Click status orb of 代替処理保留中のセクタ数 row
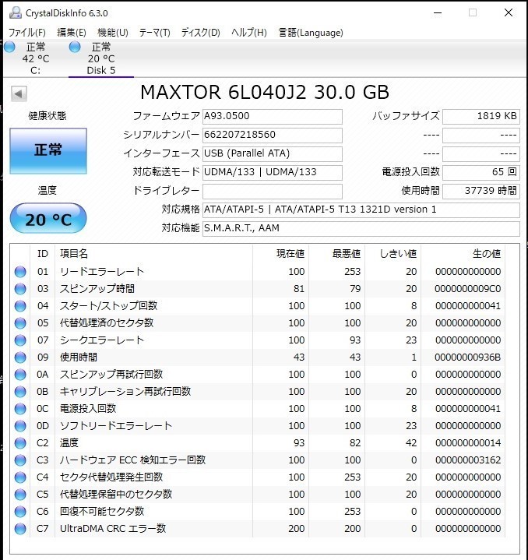The height and width of the screenshot is (560, 528). tap(20, 495)
